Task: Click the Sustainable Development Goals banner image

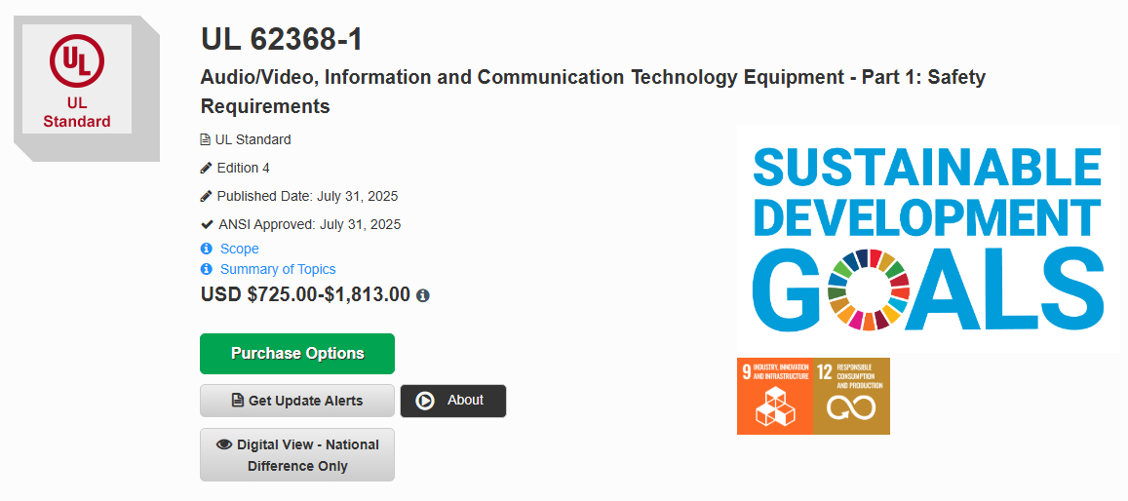Action: tap(928, 239)
